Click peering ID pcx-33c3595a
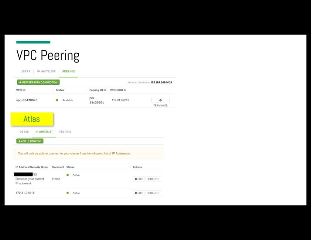Screen dimensions: 311x240 (97, 100)
